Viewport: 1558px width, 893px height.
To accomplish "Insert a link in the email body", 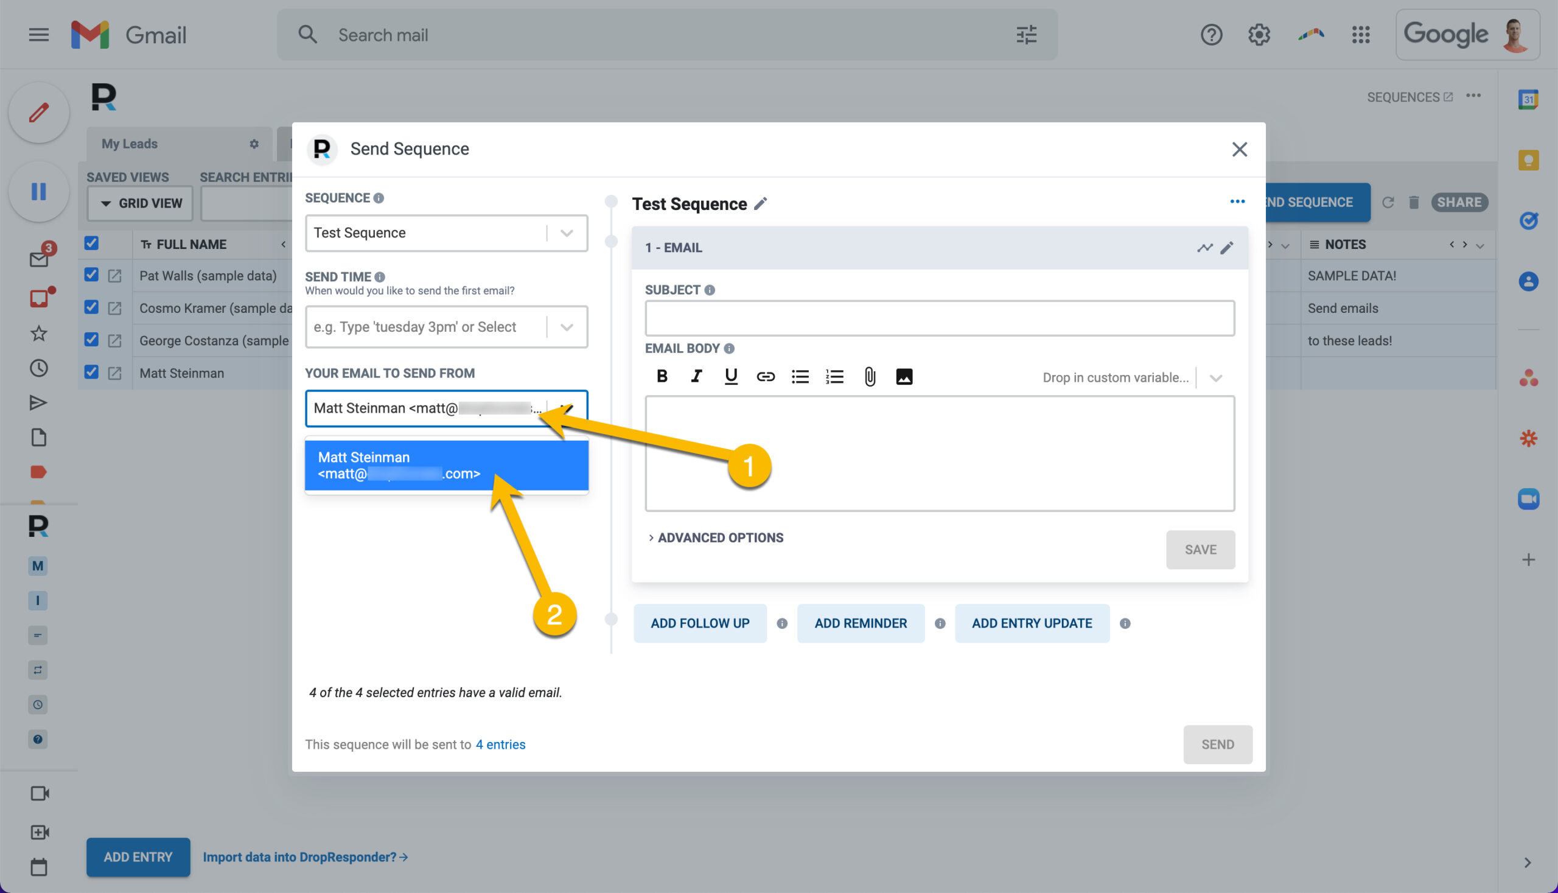I will click(765, 377).
